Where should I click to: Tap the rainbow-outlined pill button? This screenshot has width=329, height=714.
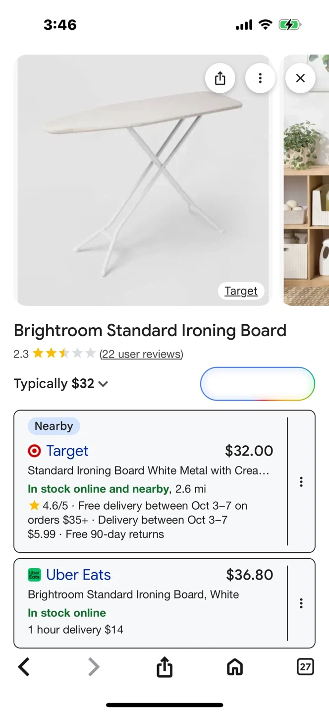click(257, 384)
